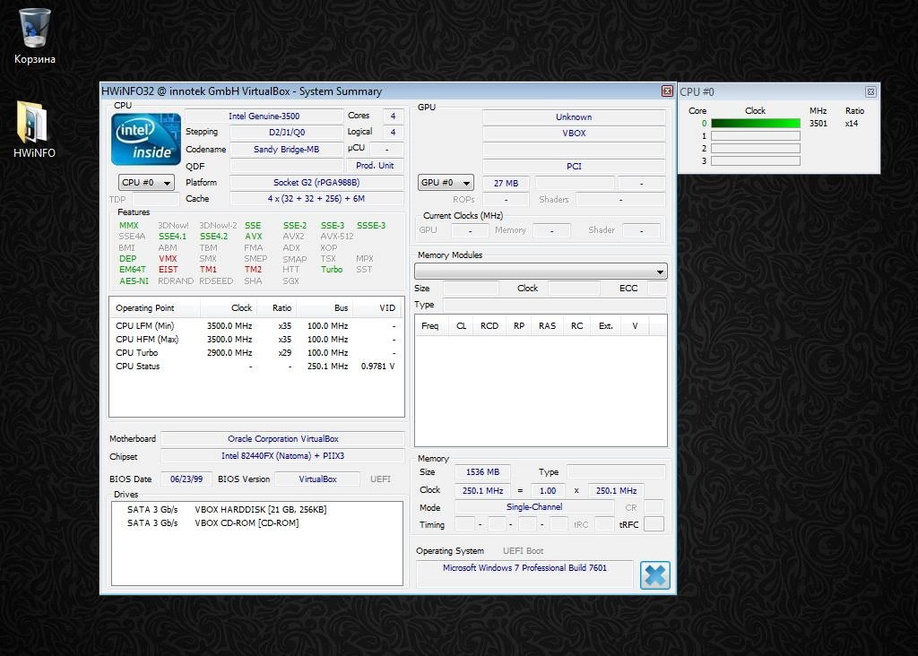The image size is (918, 656).
Task: Select the VBOX HARDDISK drive entry
Action: click(x=257, y=510)
